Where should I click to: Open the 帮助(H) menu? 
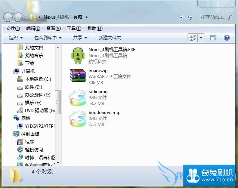coord(95,28)
